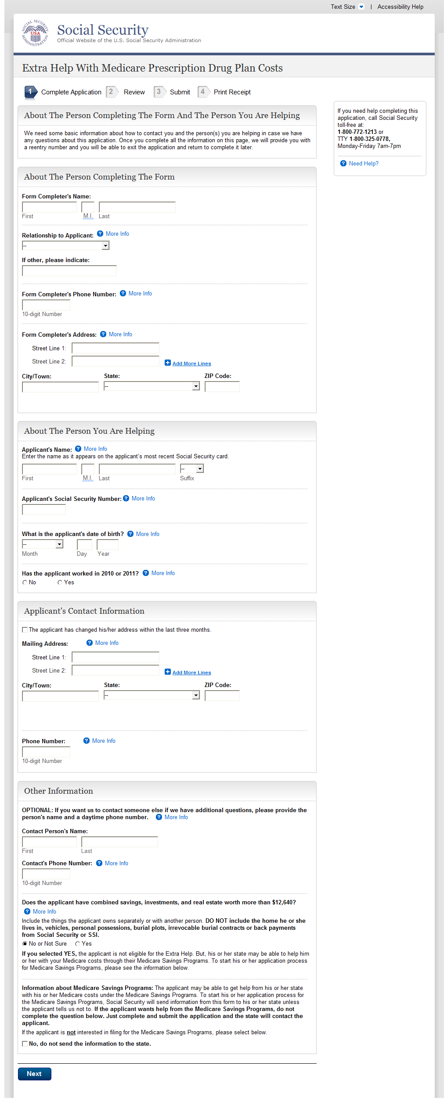The width and height of the screenshot is (447, 1101).
Task: Select Yes for combined savings over $12,640
Action: tap(77, 944)
